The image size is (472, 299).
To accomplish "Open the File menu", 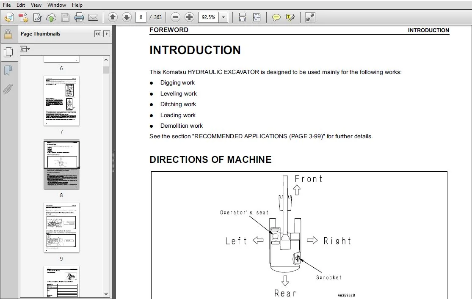I will tap(7, 5).
